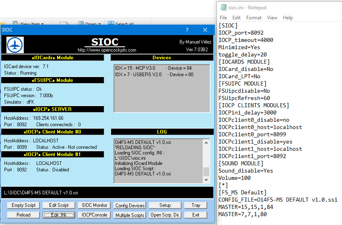This screenshot has width=342, height=225.
Task: Click the Reload button in SIOC
Action: [23, 215]
